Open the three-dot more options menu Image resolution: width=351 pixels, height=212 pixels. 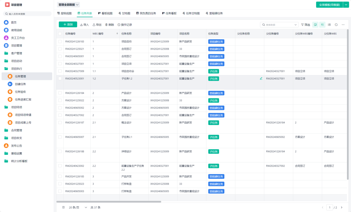pos(343,25)
